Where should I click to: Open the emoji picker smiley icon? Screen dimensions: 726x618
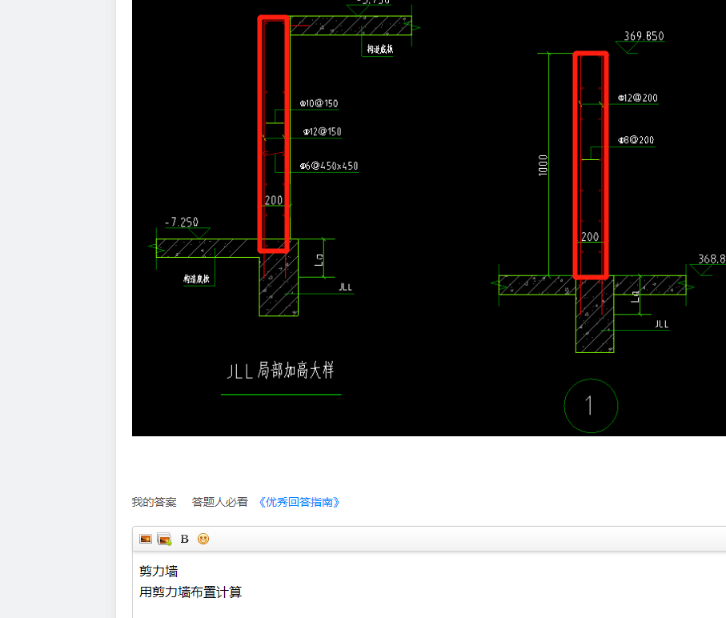click(203, 539)
